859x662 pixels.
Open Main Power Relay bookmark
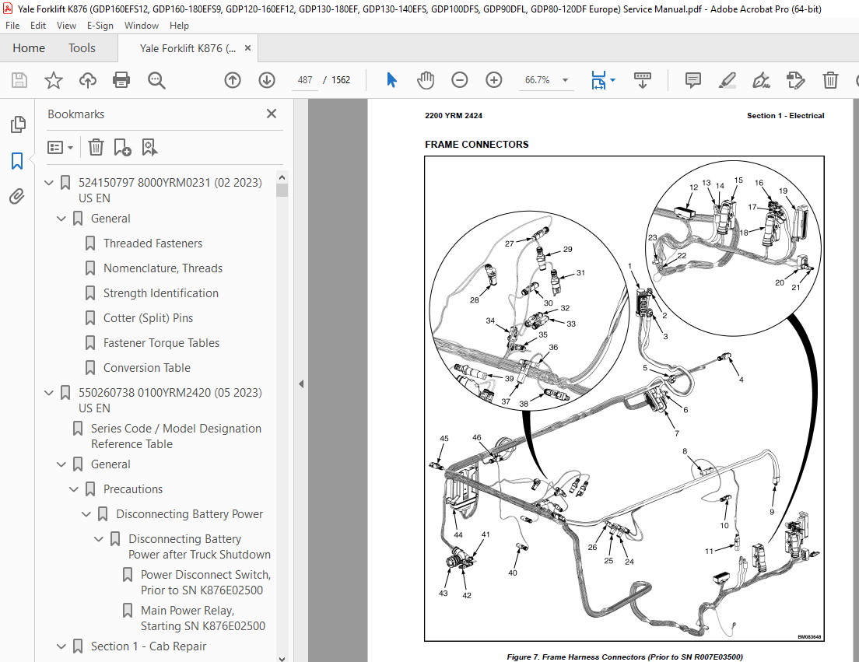203,618
